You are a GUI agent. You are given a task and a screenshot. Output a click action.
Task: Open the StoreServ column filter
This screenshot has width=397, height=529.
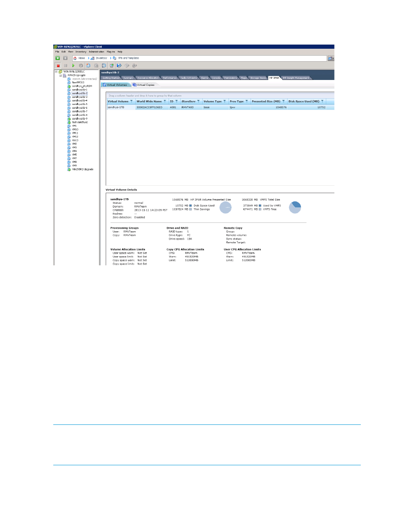pos(198,101)
